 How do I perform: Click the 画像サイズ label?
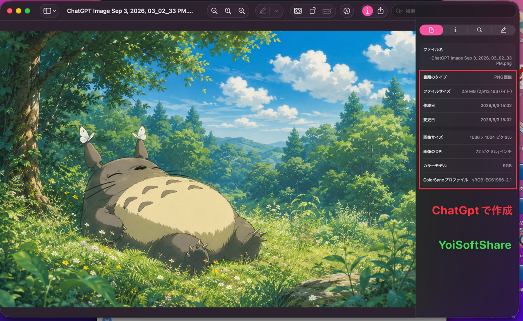coord(433,137)
